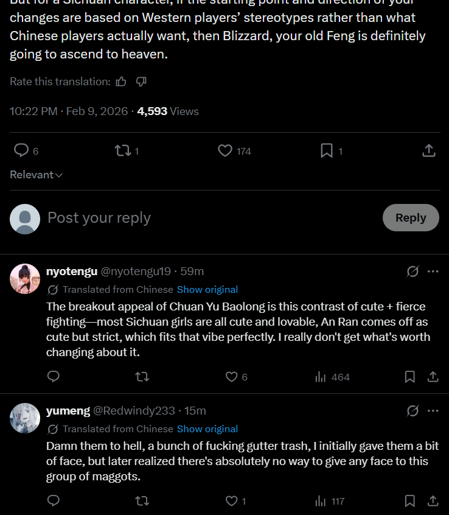Open more options on nyotengu's reply
This screenshot has height=515, width=449.
click(x=433, y=272)
